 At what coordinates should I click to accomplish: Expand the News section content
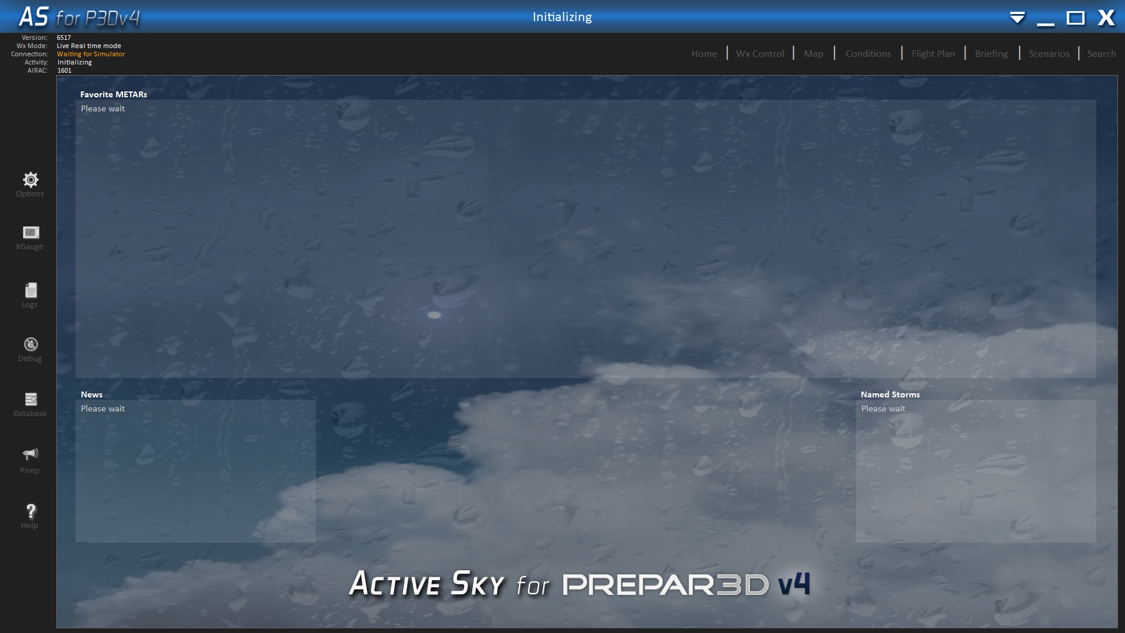(x=92, y=394)
